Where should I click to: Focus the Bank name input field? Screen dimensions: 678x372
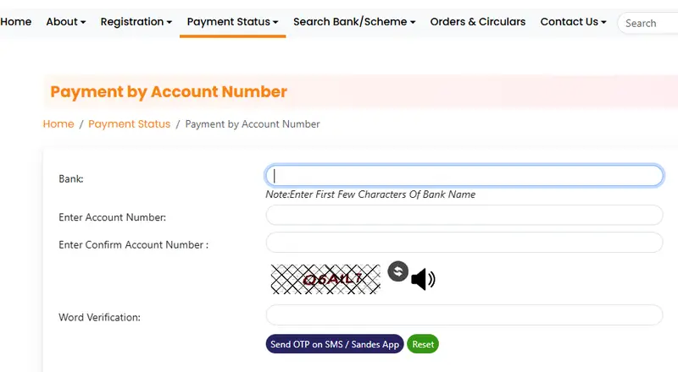tap(464, 175)
